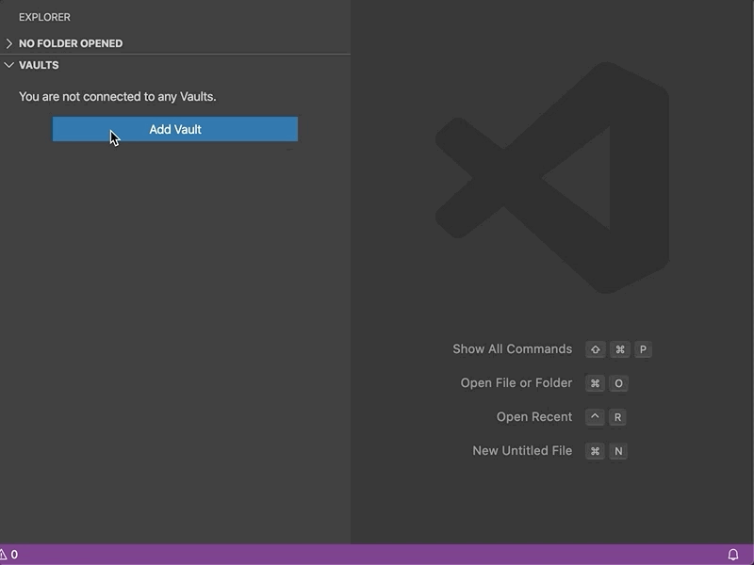Click the Open Recent label

tap(534, 416)
